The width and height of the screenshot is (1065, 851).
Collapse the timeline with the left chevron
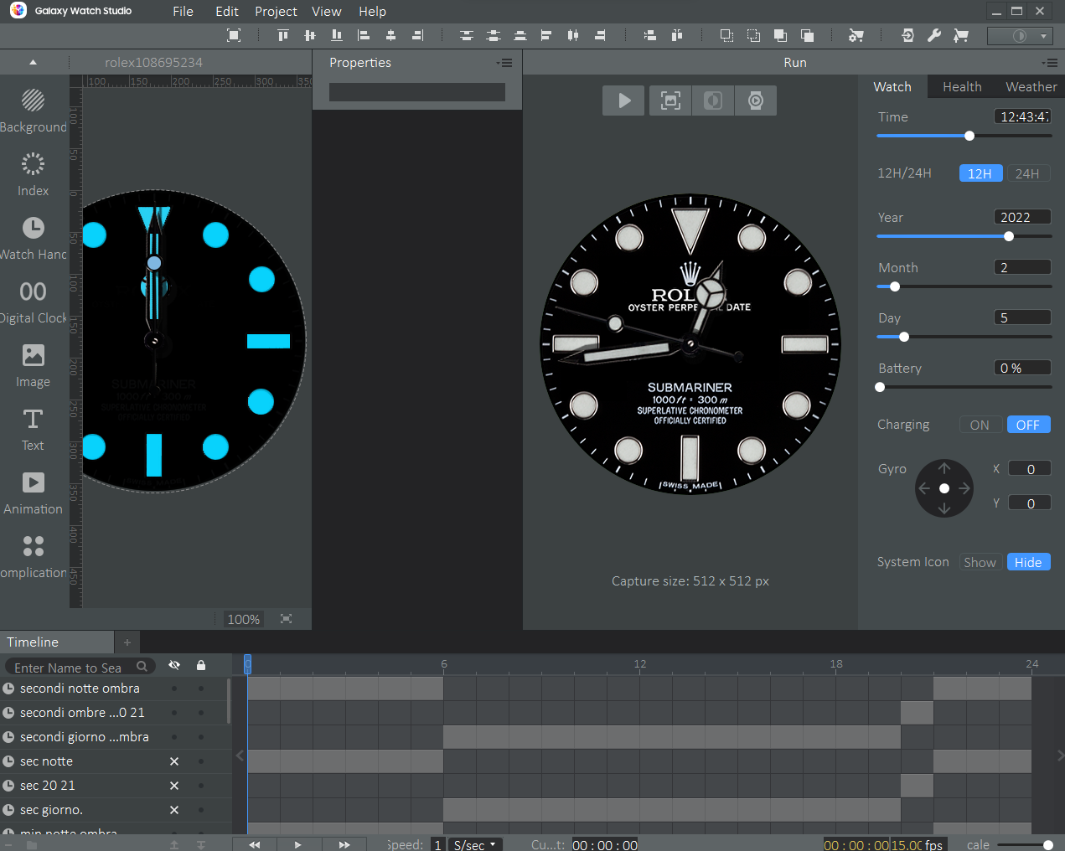coord(240,756)
